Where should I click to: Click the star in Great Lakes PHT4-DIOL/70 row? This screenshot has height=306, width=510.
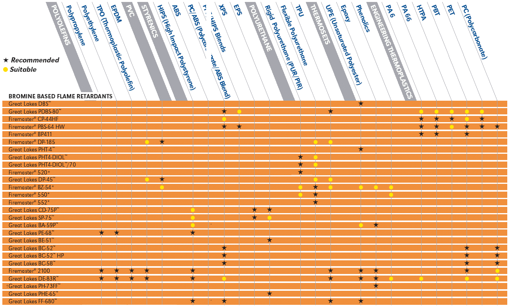point(300,164)
